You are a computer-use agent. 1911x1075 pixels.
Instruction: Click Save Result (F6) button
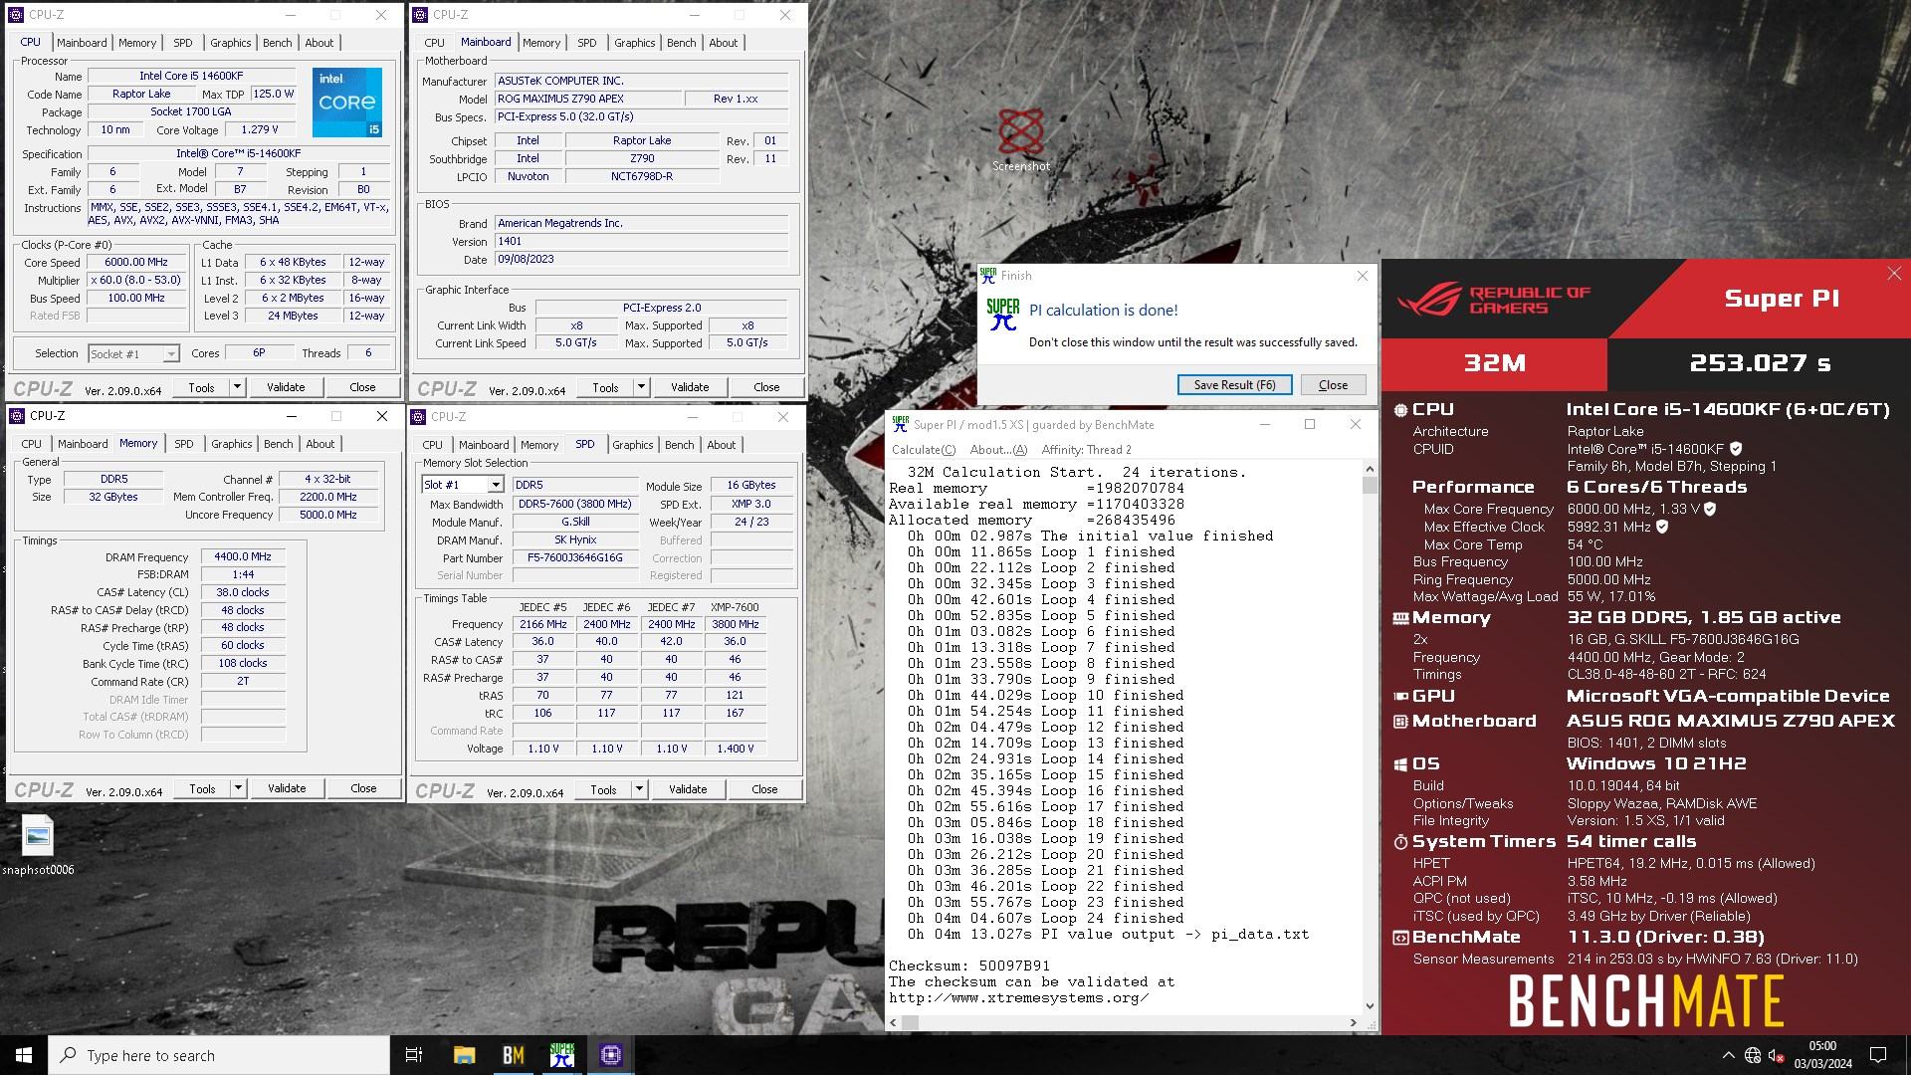1234,385
